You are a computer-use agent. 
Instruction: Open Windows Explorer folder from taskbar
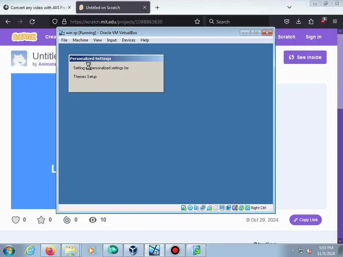click(70, 250)
